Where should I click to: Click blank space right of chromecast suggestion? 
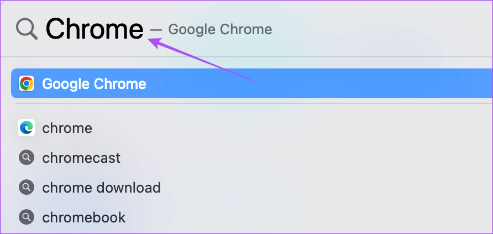click(x=304, y=158)
